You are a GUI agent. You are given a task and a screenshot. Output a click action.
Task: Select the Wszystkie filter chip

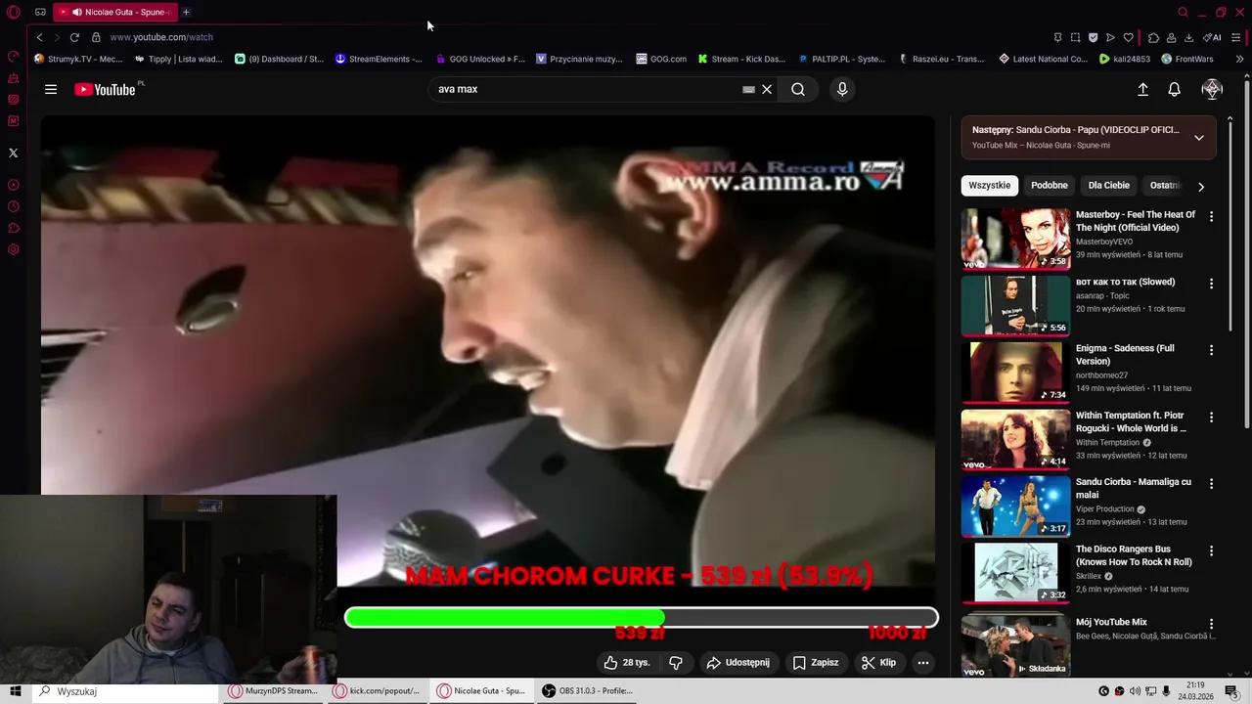click(989, 186)
